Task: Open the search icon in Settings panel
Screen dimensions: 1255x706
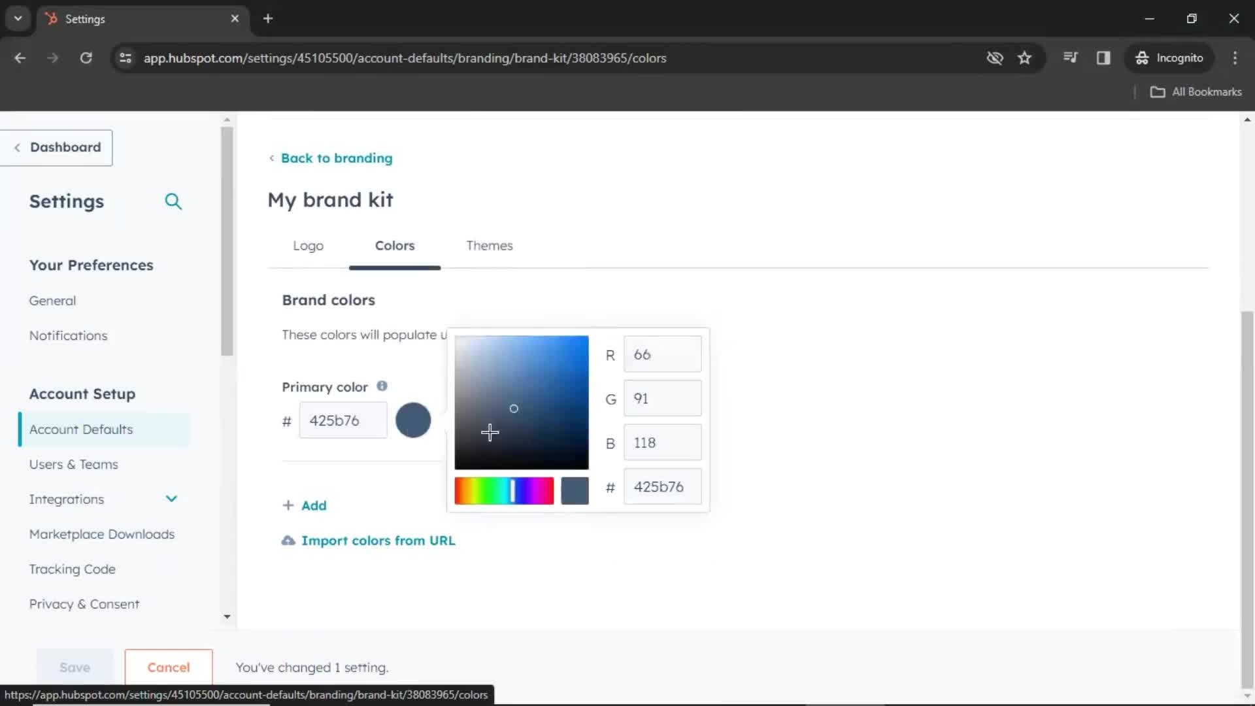Action: [x=173, y=201]
